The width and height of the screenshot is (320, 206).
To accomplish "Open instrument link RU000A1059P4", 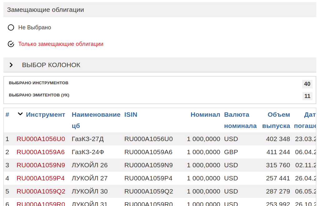I will click(41, 178).
